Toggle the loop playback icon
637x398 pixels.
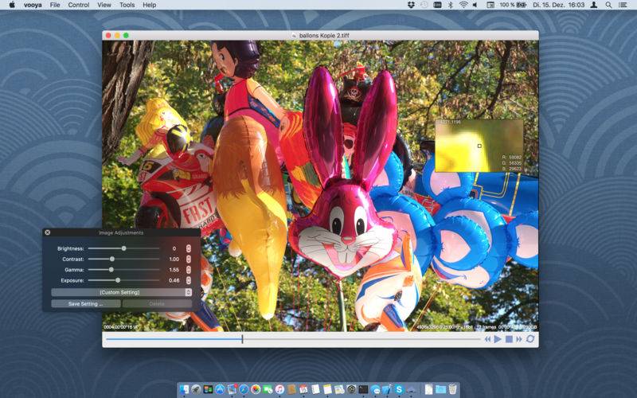530,339
